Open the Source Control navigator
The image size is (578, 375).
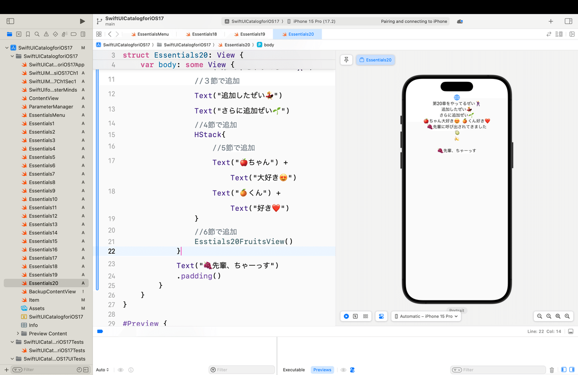click(18, 34)
